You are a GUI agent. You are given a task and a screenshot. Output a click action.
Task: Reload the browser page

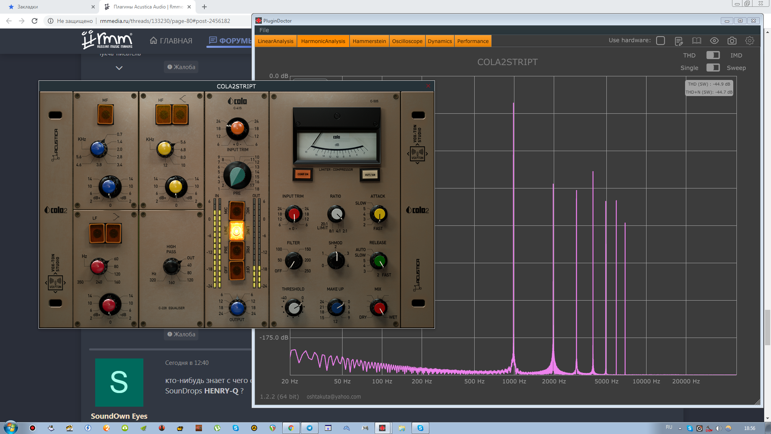[x=35, y=21]
